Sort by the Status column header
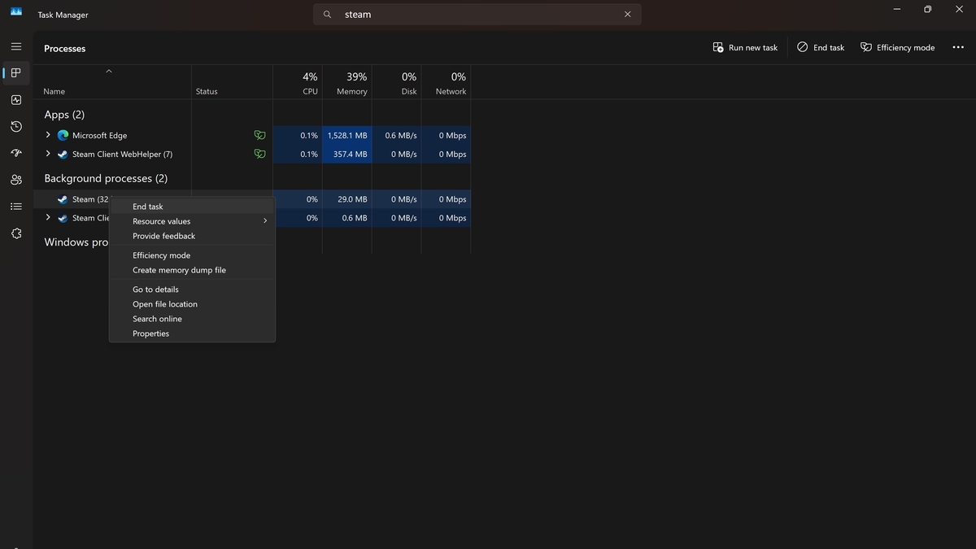 [x=207, y=92]
